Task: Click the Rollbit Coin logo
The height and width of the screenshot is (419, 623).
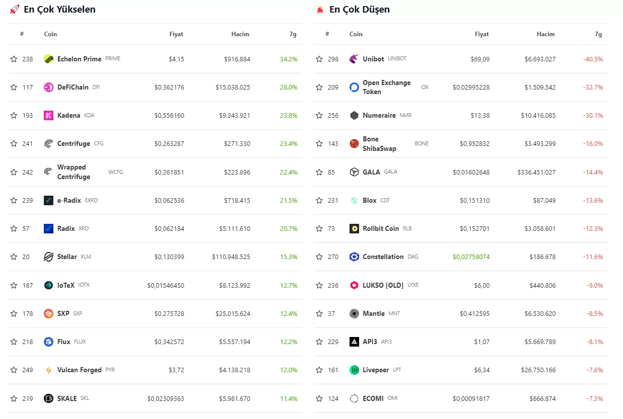Action: point(354,228)
